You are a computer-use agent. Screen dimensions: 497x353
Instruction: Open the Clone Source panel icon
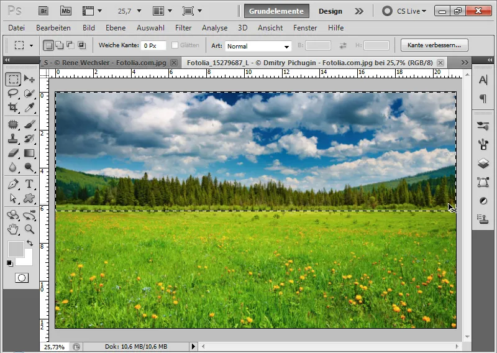[483, 219]
